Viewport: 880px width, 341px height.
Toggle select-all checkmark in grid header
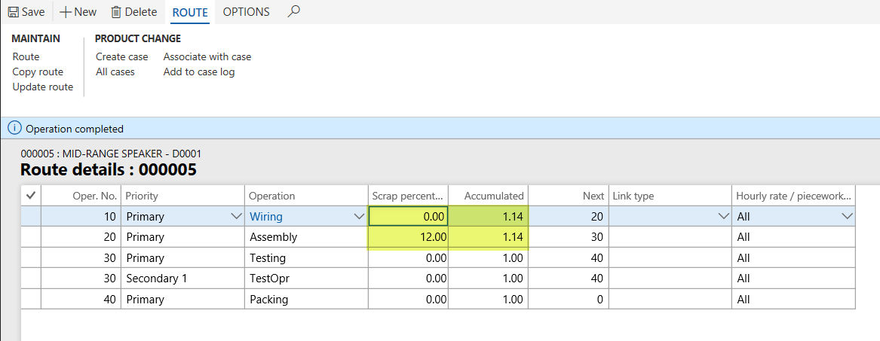[x=31, y=196]
